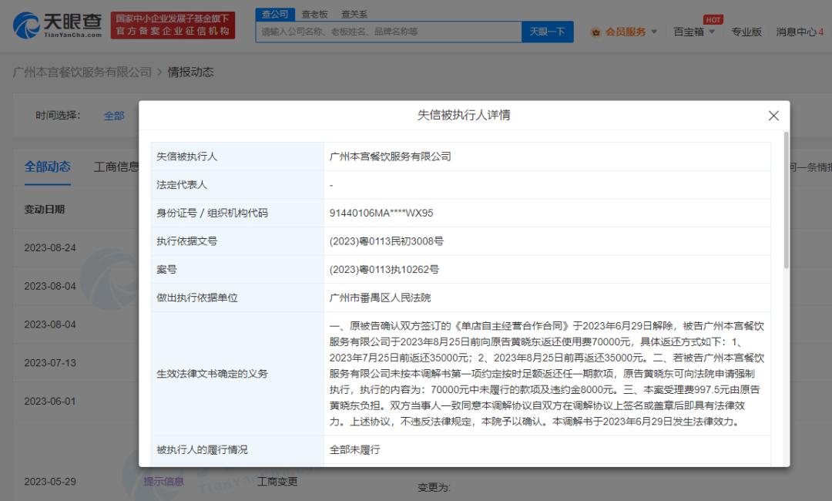Screen dimensions: 832x501
Task: Expand the 会员服务 dropdown arrow
Action: coord(654,32)
